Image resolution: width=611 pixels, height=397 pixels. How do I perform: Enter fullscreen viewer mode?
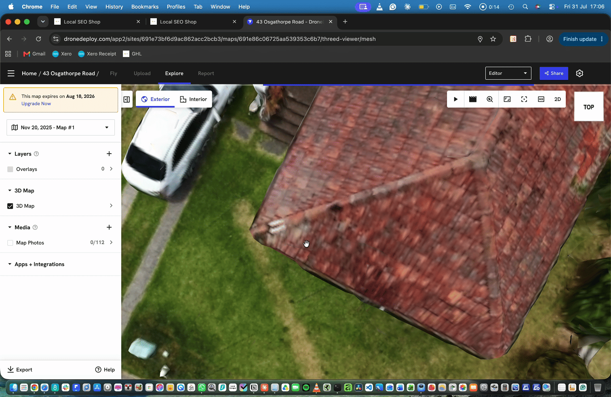pyautogui.click(x=524, y=99)
